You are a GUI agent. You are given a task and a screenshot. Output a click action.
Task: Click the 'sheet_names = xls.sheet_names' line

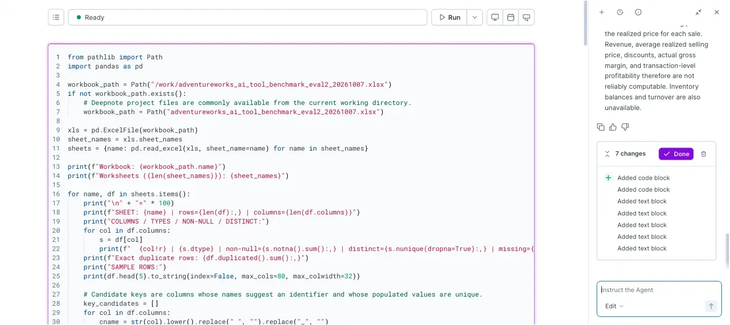coord(125,139)
